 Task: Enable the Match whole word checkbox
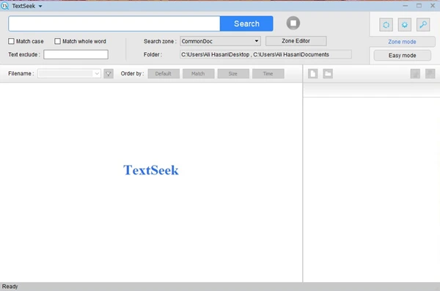(57, 41)
